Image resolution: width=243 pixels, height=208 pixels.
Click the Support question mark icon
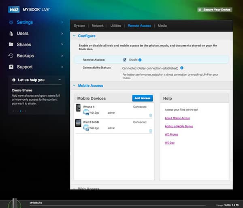[x=11, y=67]
